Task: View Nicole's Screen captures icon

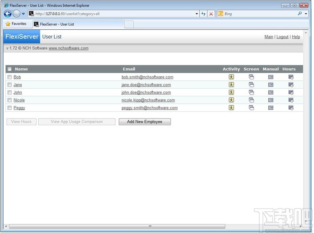Action: (251, 100)
